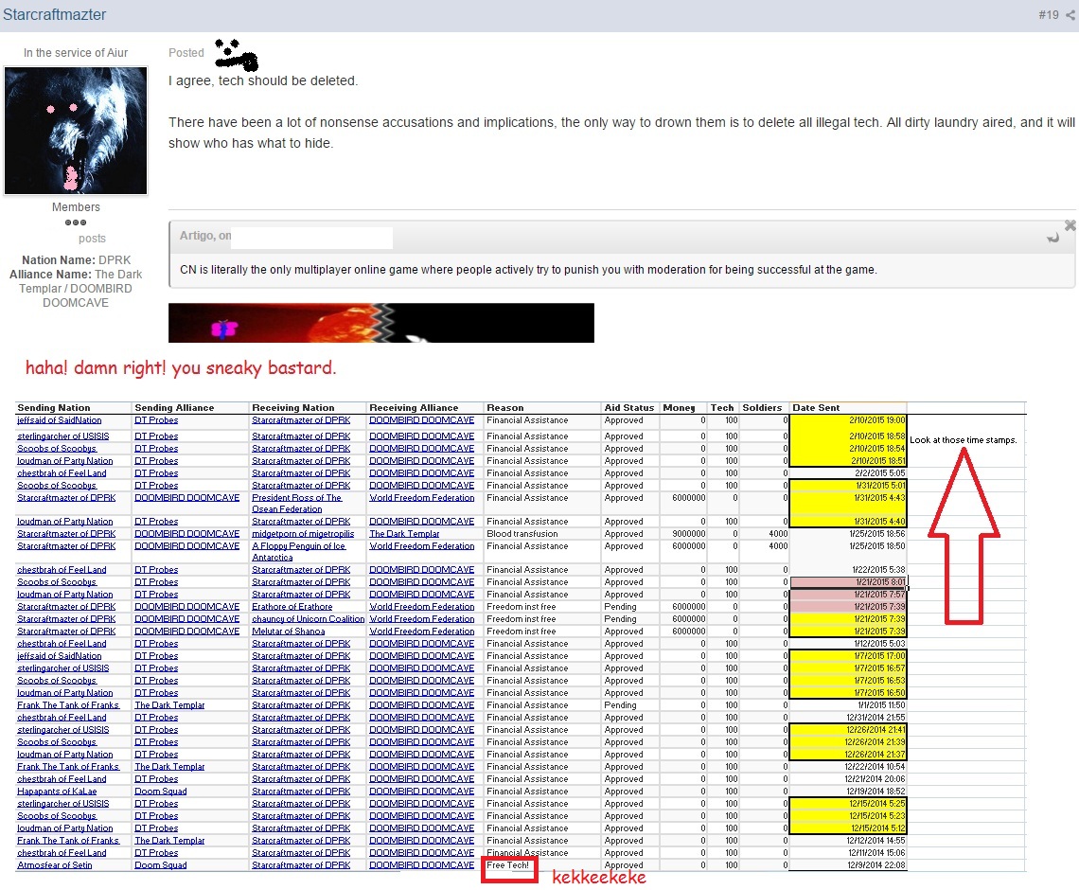Click the 'Members' group label under avatar

76,207
